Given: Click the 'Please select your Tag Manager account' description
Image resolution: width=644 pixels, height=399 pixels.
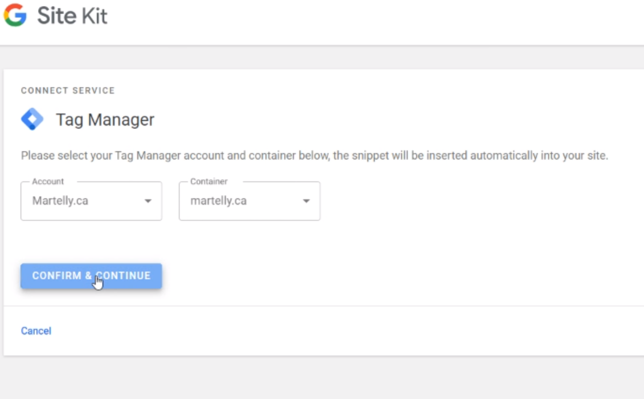Looking at the screenshot, I should (315, 156).
